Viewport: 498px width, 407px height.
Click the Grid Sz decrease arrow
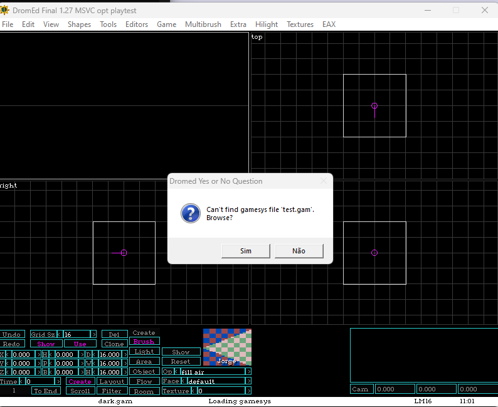point(59,334)
